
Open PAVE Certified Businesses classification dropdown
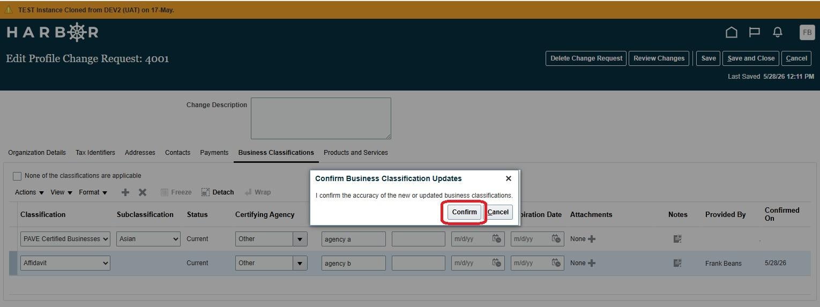[x=65, y=239]
